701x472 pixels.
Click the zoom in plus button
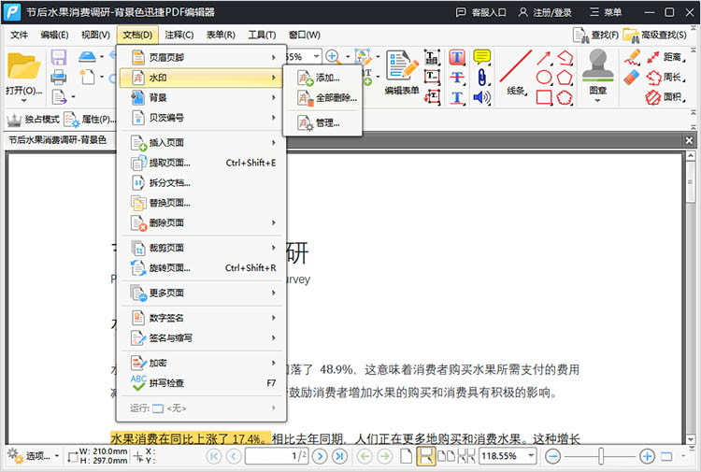point(647,456)
